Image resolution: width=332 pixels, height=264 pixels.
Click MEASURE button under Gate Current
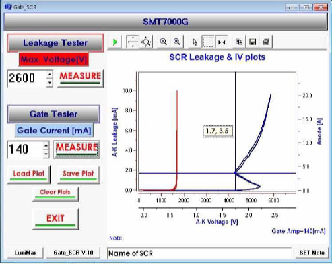coord(77,150)
